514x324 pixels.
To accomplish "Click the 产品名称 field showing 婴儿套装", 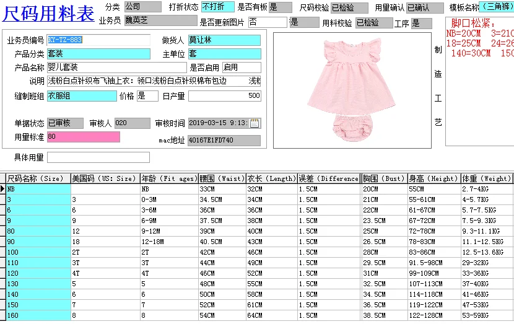I will pos(116,68).
